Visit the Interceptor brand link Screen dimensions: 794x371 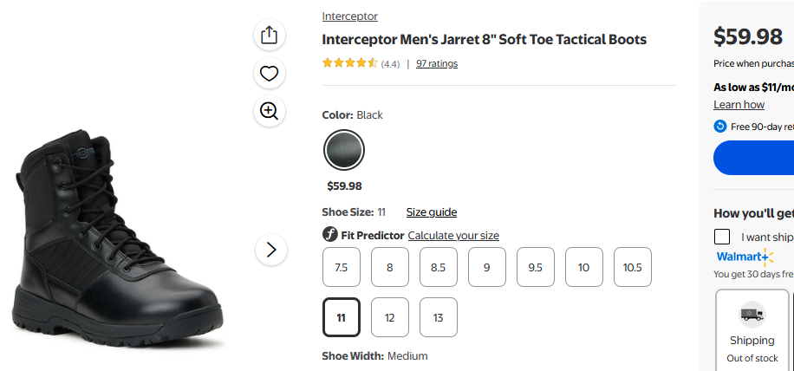(350, 16)
